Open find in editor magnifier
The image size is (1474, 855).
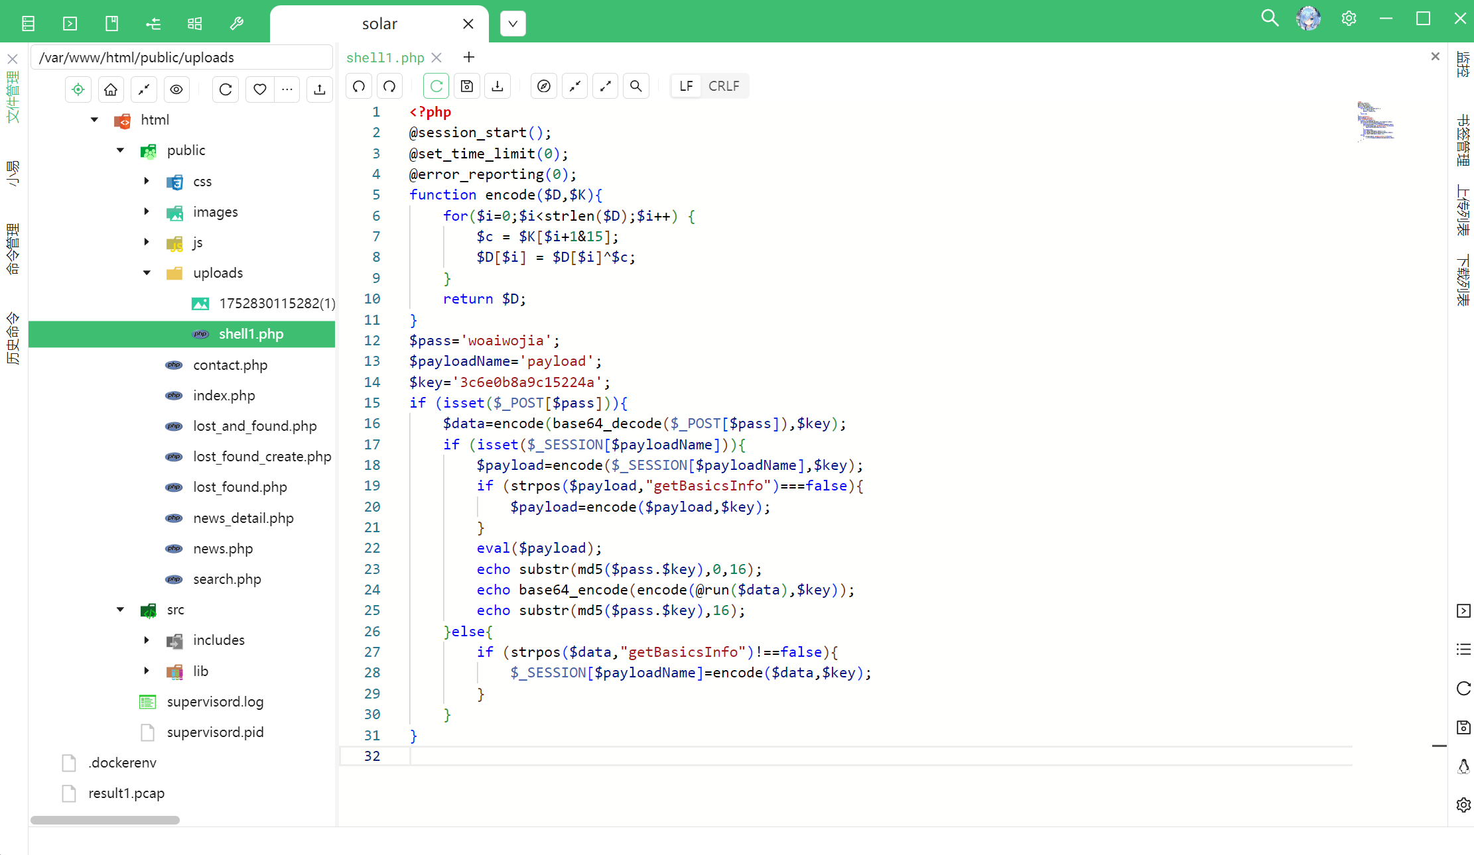(x=636, y=86)
